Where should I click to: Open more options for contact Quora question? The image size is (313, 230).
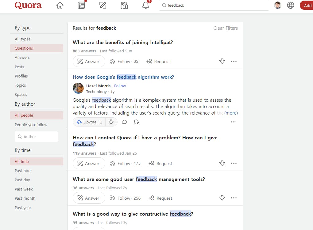pyautogui.click(x=234, y=163)
